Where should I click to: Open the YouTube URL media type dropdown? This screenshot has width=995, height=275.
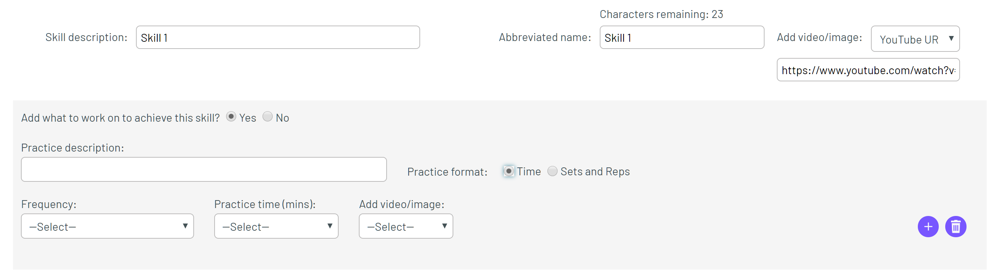(915, 39)
